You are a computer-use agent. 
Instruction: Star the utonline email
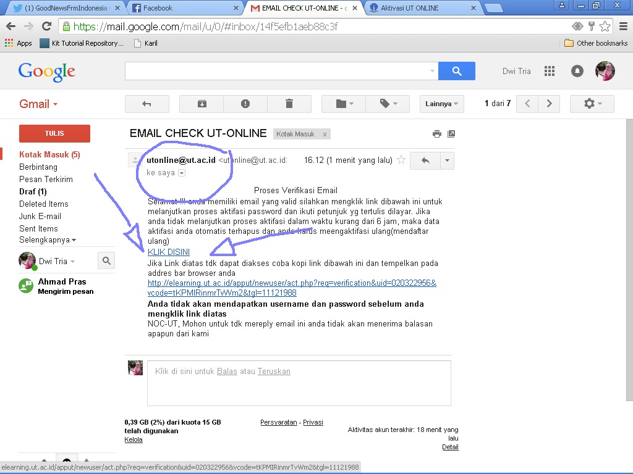[401, 160]
